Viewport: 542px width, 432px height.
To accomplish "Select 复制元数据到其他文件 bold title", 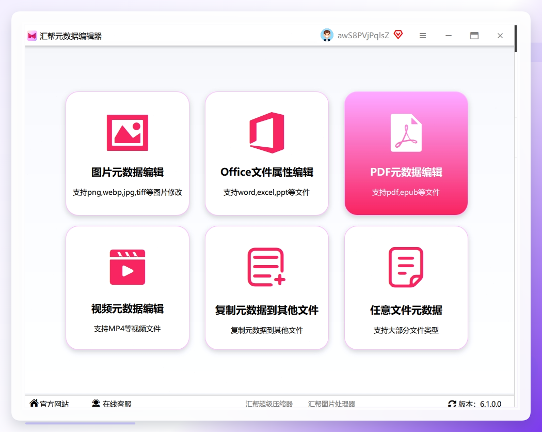I will (266, 310).
